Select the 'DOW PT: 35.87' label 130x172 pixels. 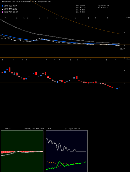pyautogui.click(x=11, y=12)
